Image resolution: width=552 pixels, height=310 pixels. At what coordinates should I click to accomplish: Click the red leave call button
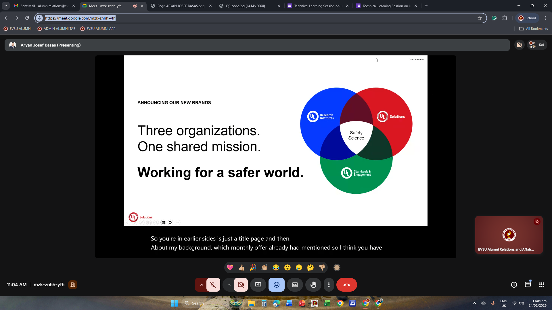346,285
